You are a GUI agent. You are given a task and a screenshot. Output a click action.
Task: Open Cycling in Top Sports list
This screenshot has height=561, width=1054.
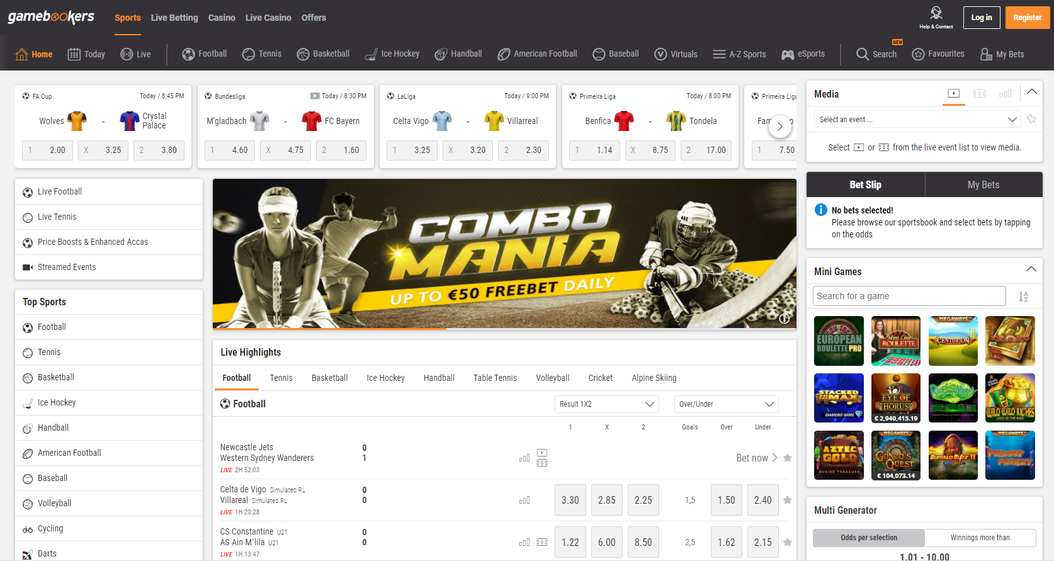[109, 528]
